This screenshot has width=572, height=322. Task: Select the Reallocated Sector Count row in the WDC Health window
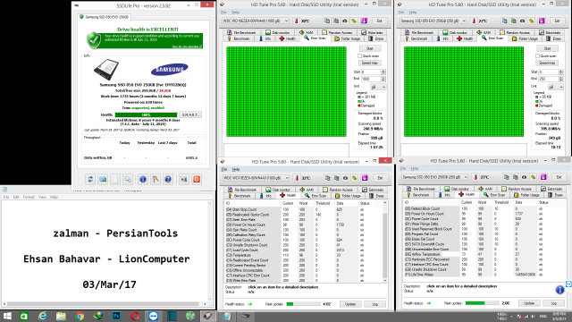pos(305,215)
